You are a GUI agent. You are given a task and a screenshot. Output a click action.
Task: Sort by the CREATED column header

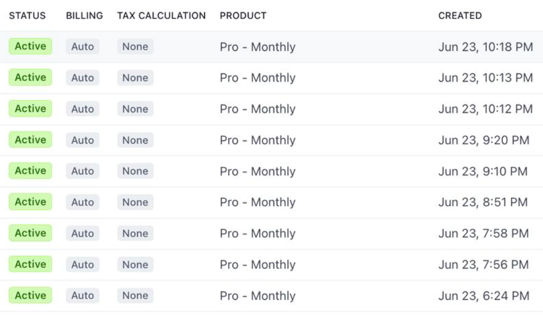459,16
